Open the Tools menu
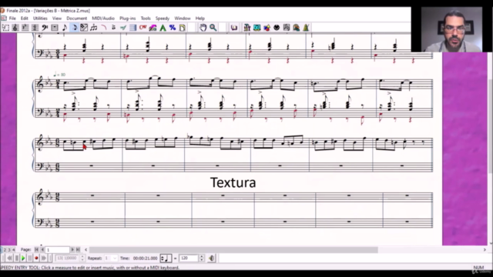 point(146,18)
